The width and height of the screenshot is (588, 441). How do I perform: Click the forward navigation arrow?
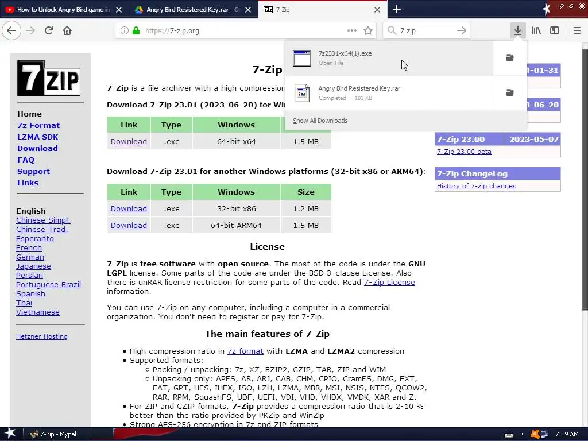point(30,30)
